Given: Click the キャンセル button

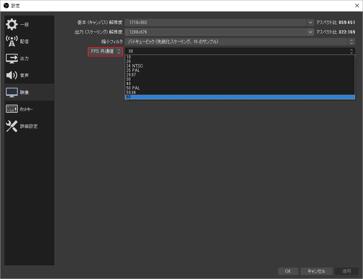Looking at the screenshot, I should [316, 271].
